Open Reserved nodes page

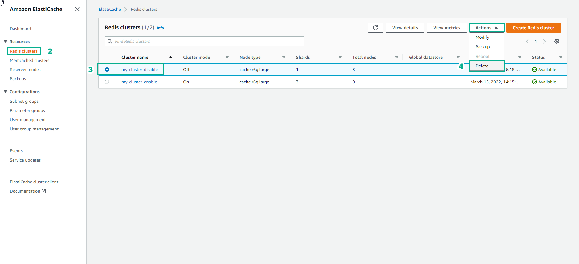tap(25, 70)
